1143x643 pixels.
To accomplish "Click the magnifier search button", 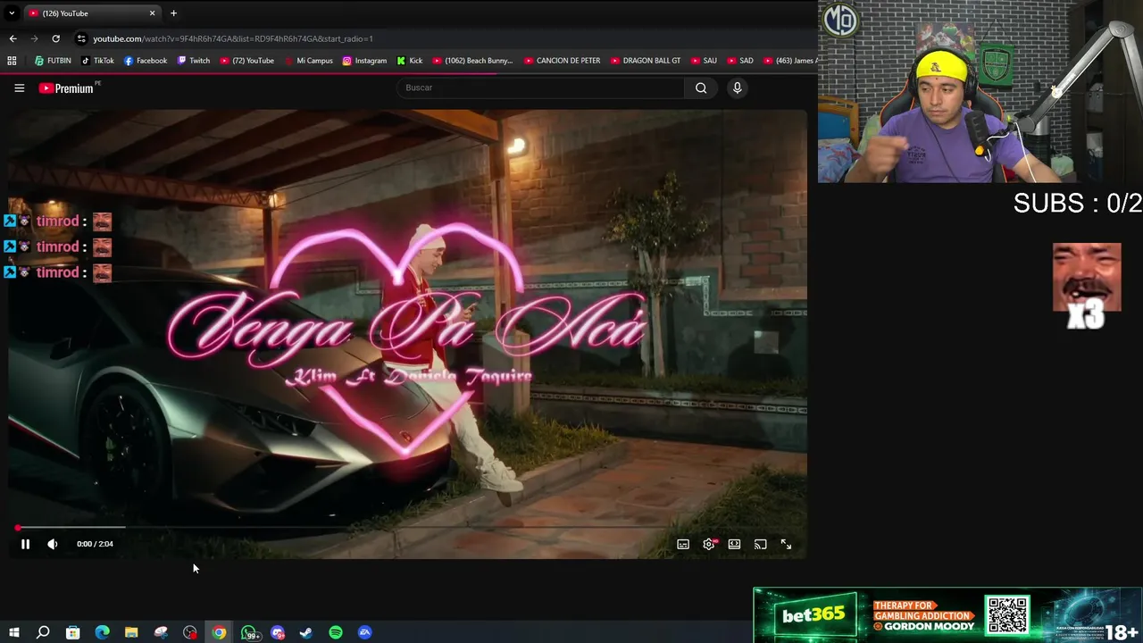I will 701,88.
